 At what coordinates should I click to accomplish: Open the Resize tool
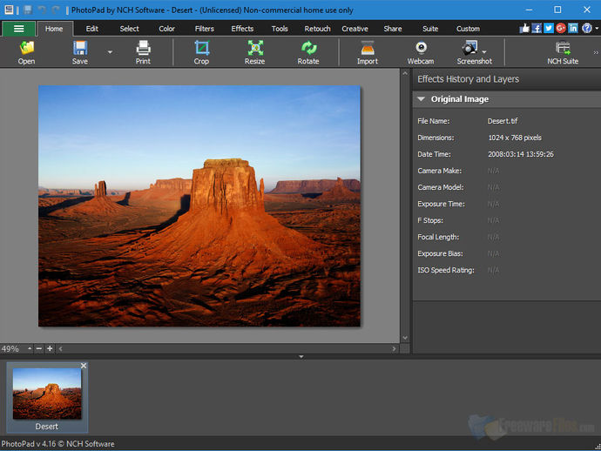pyautogui.click(x=255, y=49)
